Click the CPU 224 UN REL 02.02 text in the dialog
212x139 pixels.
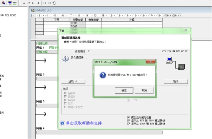coord(175,51)
